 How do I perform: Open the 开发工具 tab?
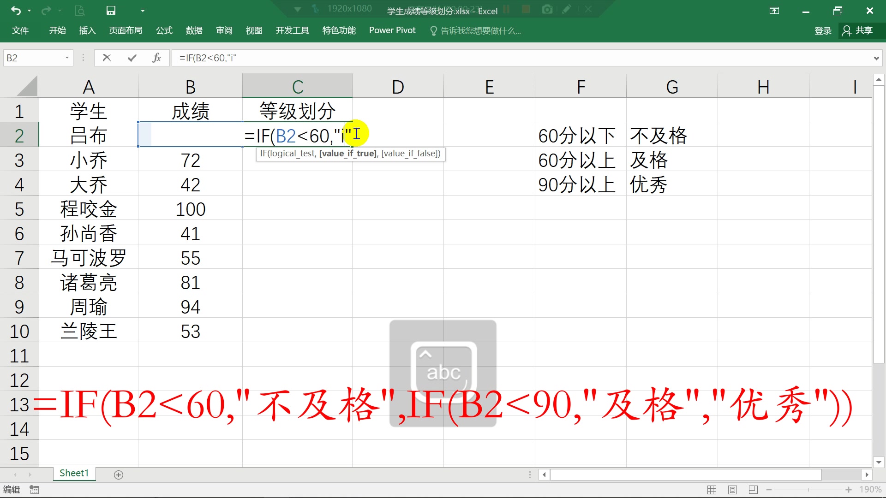(x=292, y=30)
